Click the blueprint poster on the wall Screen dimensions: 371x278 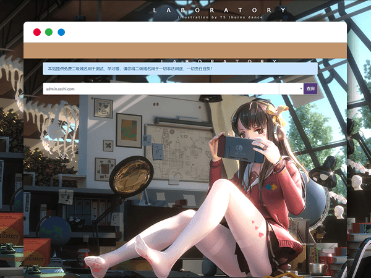[178, 152]
